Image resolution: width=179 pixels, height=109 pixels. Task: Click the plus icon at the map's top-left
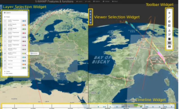tap(1, 6)
